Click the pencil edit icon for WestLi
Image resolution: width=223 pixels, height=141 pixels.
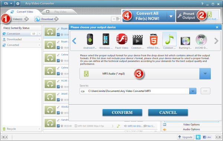(58, 107)
